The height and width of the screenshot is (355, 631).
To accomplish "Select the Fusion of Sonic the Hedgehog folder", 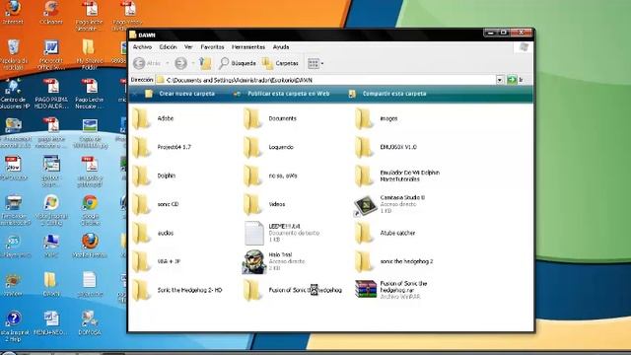I will [293, 290].
